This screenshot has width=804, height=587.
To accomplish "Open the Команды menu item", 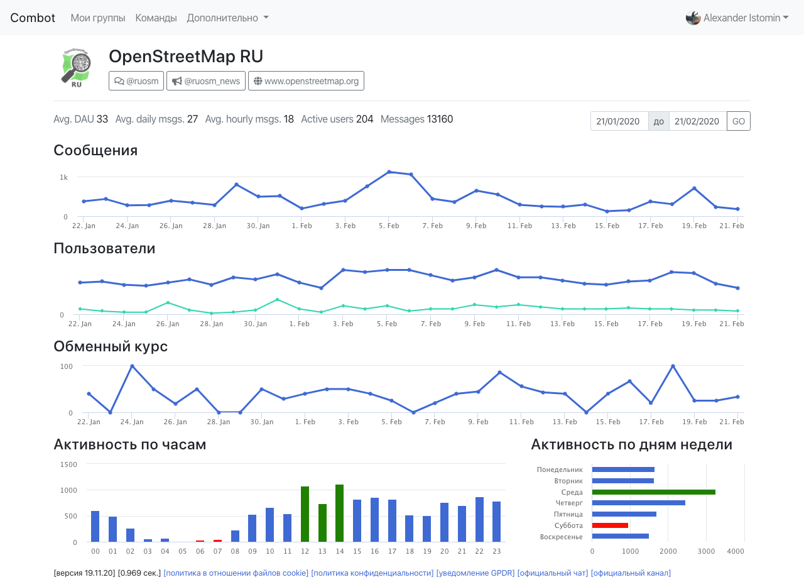I will click(156, 18).
